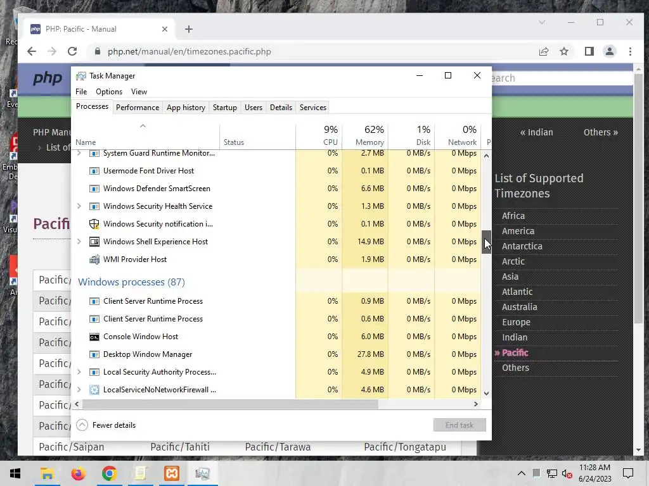Image resolution: width=649 pixels, height=486 pixels.
Task: Switch to the Startup tab
Action: pos(225,108)
